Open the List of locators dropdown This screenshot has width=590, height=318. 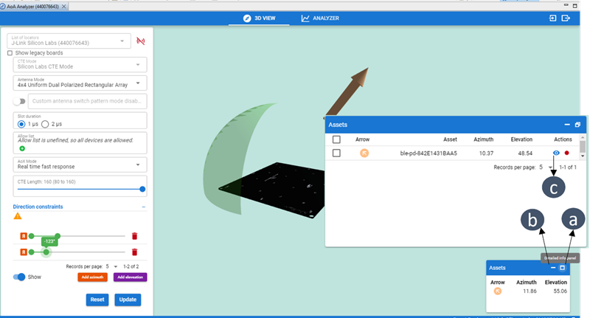pyautogui.click(x=69, y=41)
